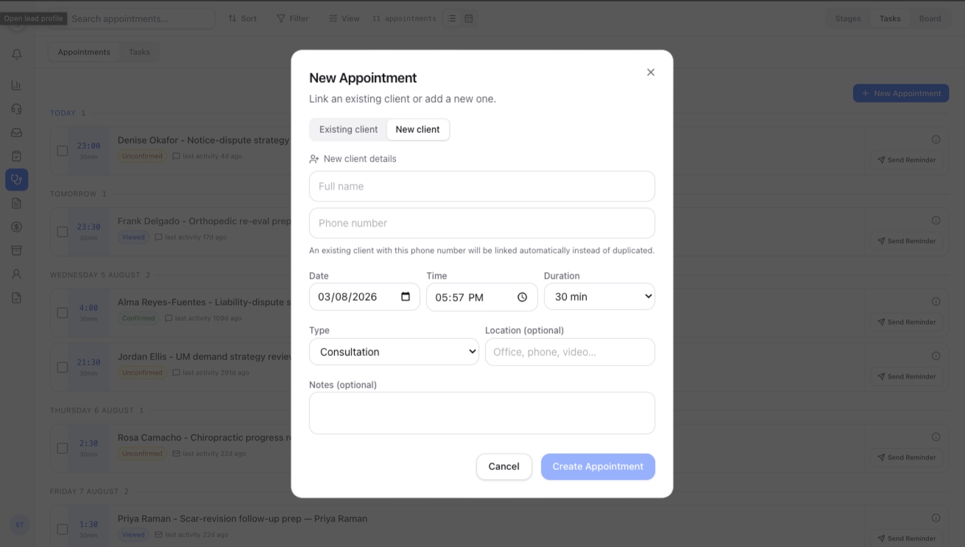Send reminder for Rosa Camacho appointment
Image resolution: width=965 pixels, height=547 pixels.
pyautogui.click(x=907, y=457)
